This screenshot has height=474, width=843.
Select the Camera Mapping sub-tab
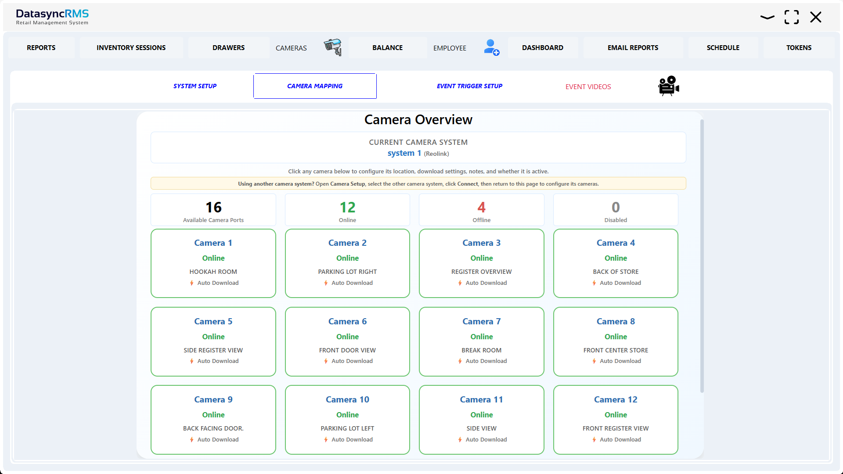[315, 86]
